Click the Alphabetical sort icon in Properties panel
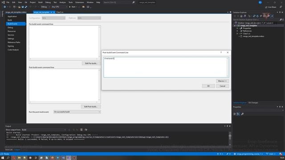285x160 pixels. 238,114
